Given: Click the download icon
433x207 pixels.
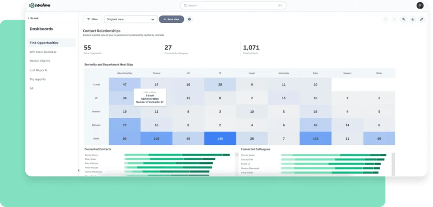Looking at the screenshot, I should (413, 19).
